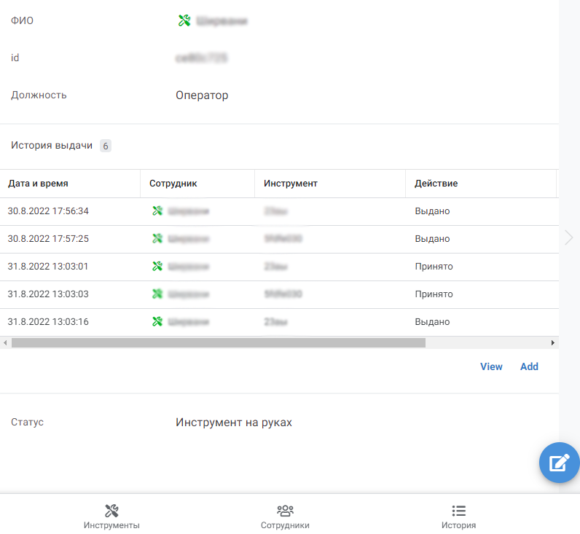Click the blurred id value

pyautogui.click(x=202, y=58)
